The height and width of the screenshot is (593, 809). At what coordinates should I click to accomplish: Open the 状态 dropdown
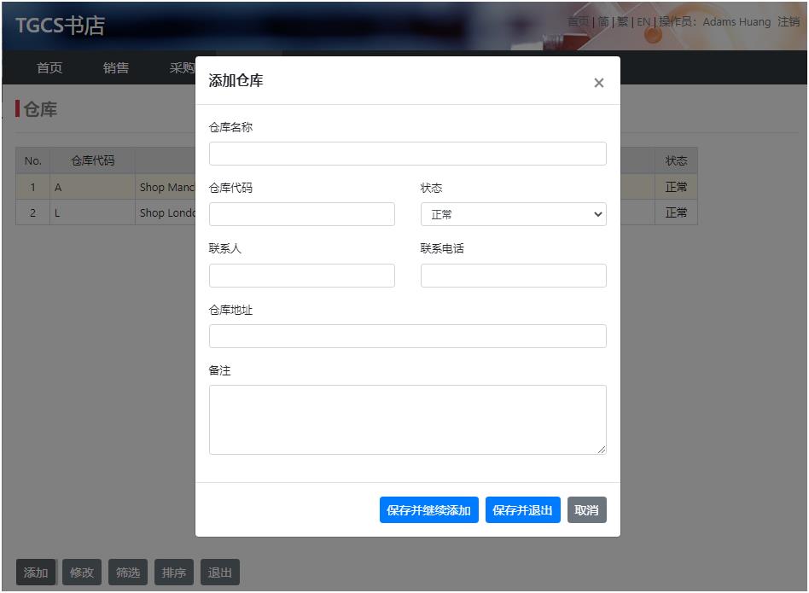[513, 214]
